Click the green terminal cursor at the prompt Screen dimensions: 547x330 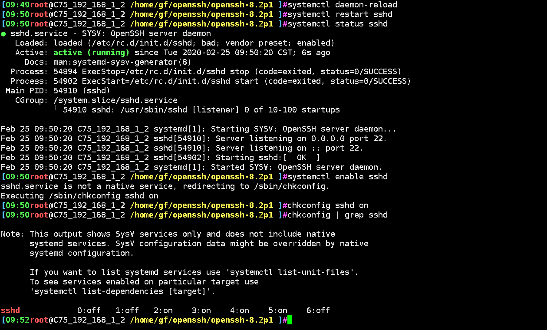[x=290, y=320]
